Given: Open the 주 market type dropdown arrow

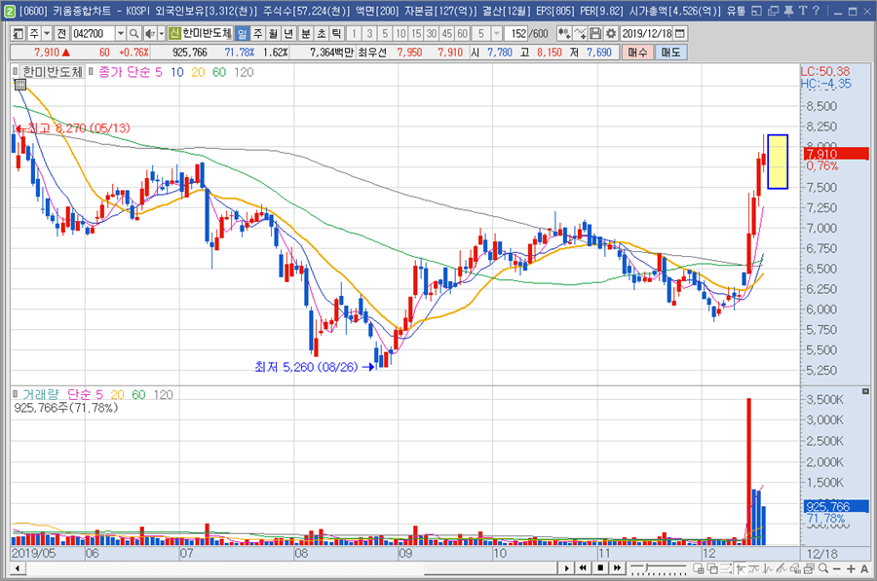Looking at the screenshot, I should tap(47, 33).
